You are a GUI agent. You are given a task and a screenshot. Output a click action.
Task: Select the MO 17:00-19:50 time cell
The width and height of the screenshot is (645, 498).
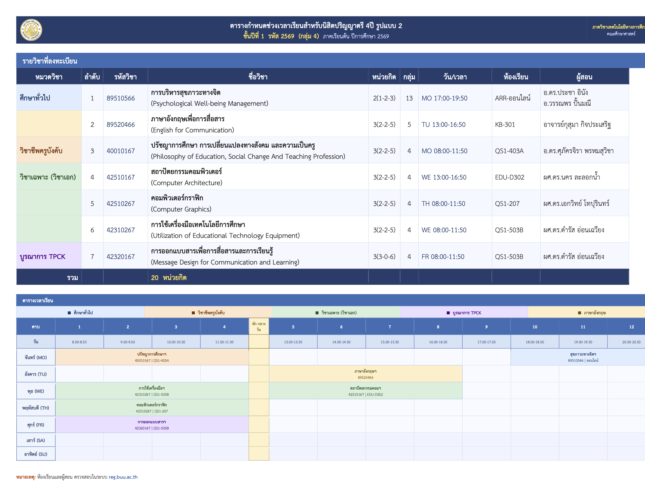click(455, 98)
